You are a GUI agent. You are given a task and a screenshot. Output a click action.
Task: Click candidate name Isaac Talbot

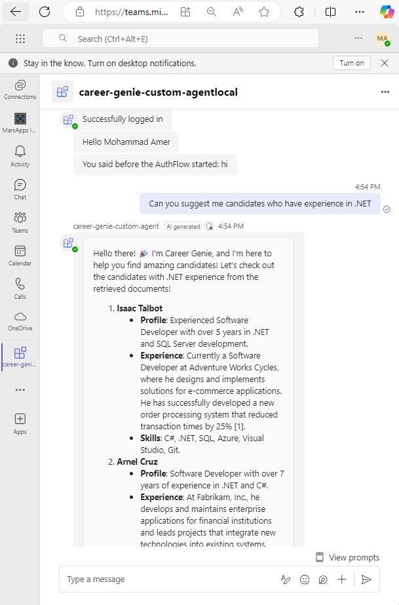(140, 308)
